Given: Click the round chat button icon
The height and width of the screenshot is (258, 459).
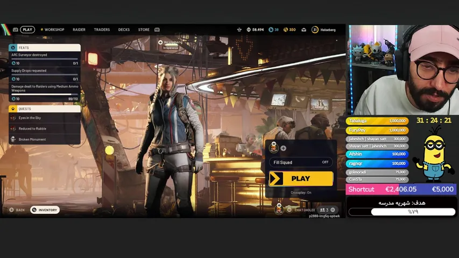Looking at the screenshot, I should tap(289, 210).
